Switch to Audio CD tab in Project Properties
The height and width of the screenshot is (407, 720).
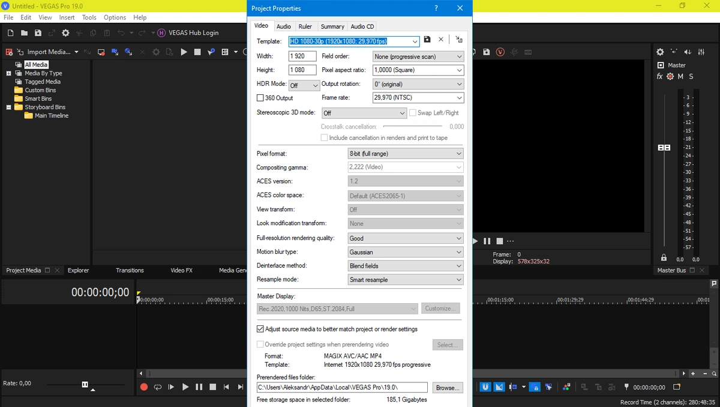[362, 26]
